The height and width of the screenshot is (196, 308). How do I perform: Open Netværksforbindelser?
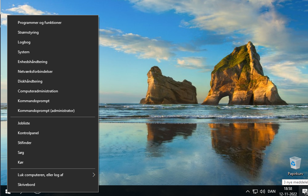pyautogui.click(x=35, y=72)
